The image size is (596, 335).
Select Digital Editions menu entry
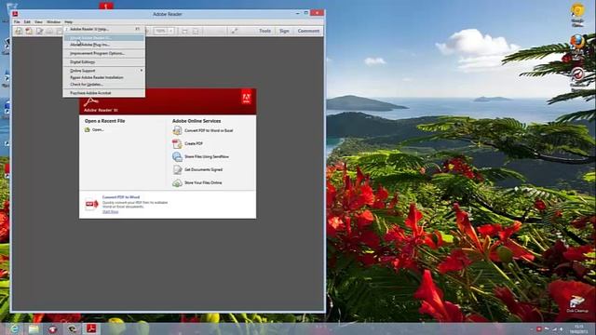click(103, 62)
